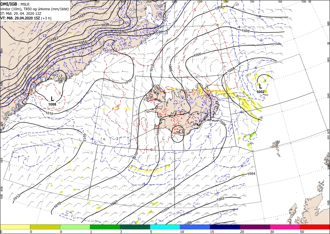The image size is (330, 234).
Task: Click the purple legend color swatch
Action: [255, 227]
